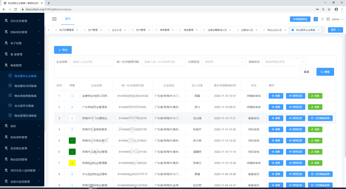
Task: Click the white alert bell in row 1
Action: tap(72, 96)
